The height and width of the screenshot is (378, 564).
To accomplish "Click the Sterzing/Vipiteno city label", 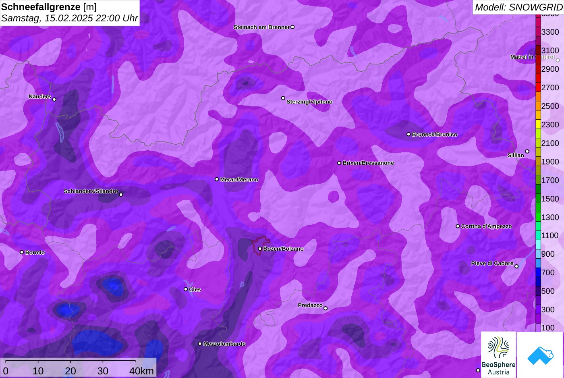I will 309,102.
